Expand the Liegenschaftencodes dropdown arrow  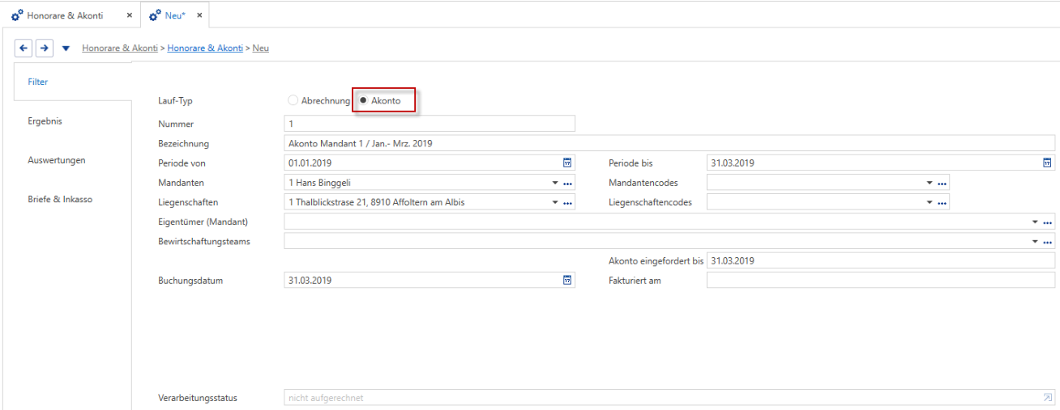pos(930,202)
